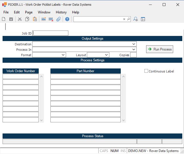The width and height of the screenshot is (184, 154).
Task: Click the Job ID input field
Action: (x=50, y=33)
